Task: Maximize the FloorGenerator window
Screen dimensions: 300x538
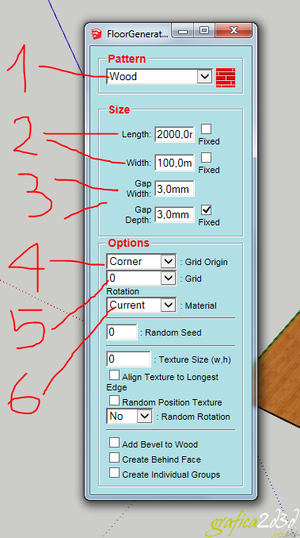Action: tap(204, 31)
